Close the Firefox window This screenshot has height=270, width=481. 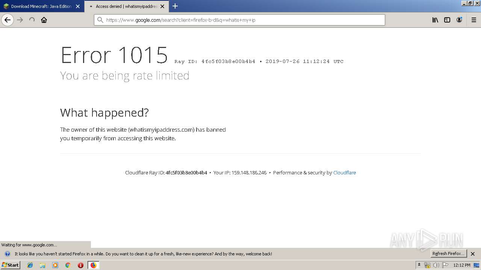pyautogui.click(x=476, y=3)
